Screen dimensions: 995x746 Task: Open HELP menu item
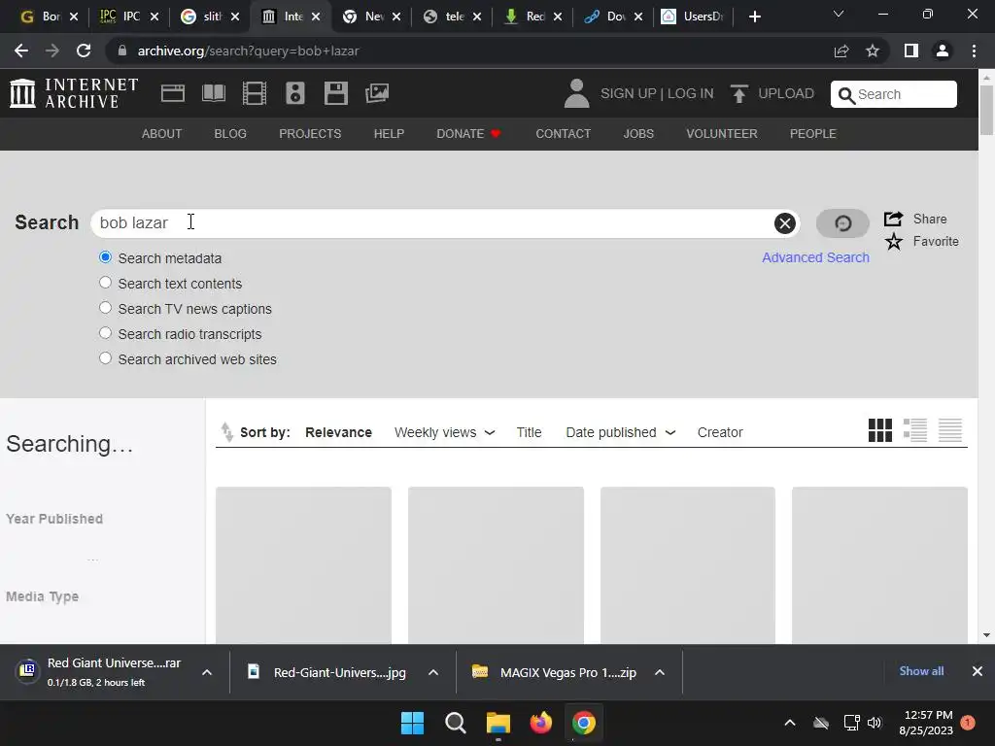389,134
